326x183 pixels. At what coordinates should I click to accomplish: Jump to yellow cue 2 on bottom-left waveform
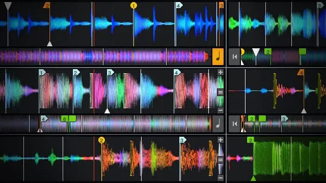pyautogui.click(x=101, y=140)
